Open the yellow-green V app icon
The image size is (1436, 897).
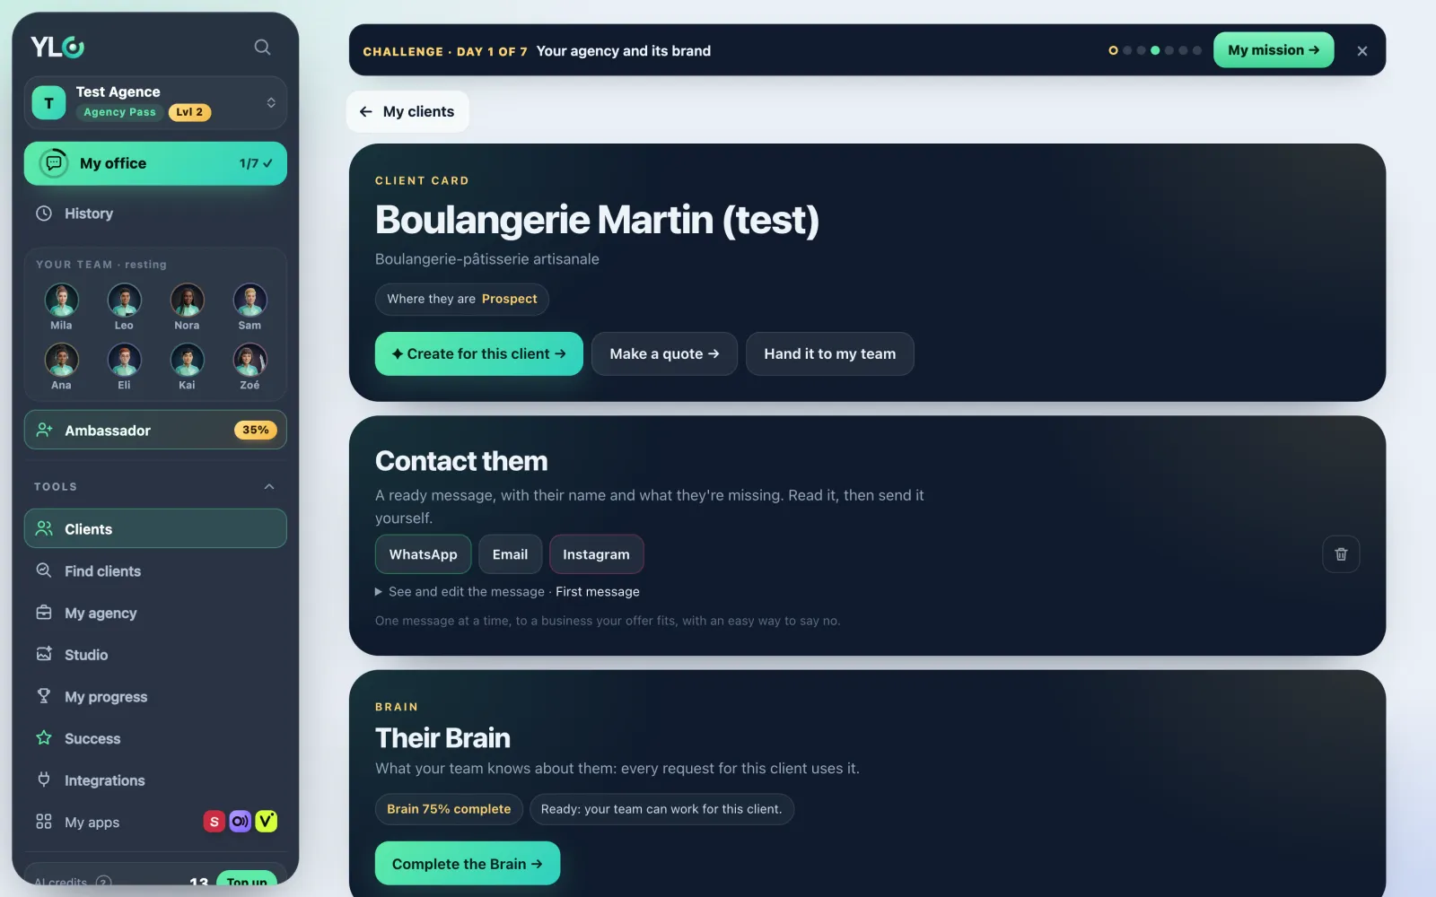(x=267, y=822)
